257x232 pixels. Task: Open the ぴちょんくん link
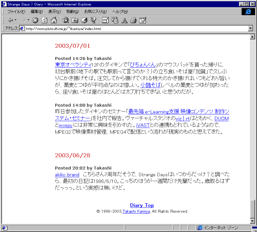[143, 65]
